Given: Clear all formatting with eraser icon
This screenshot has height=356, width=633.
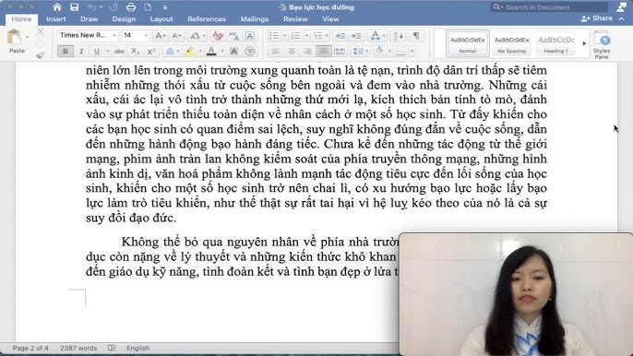Looking at the screenshot, I should (x=218, y=36).
